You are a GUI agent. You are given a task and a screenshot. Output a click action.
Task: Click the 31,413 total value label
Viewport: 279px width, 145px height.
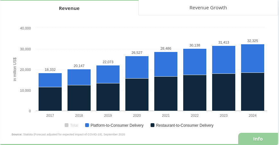click(x=224, y=42)
